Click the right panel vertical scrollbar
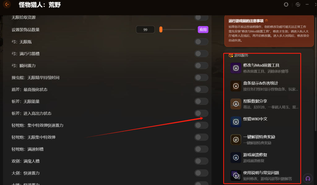Viewport: 317px width, 185px height. click(x=315, y=74)
